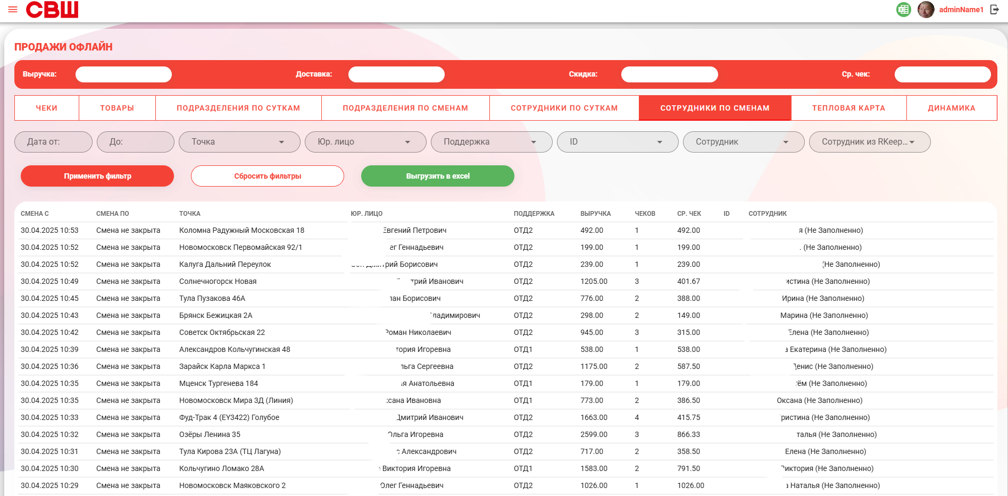
Task: Open Подразделения по суткам tab
Action: point(238,108)
